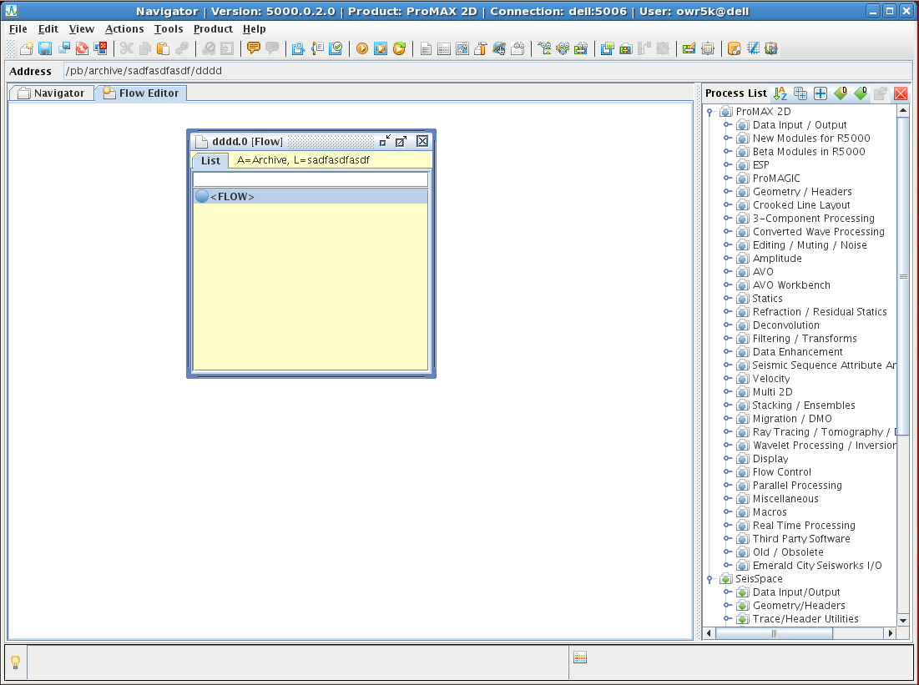Click the blue floppy disk save icon
This screenshot has height=685, width=919.
(x=45, y=48)
